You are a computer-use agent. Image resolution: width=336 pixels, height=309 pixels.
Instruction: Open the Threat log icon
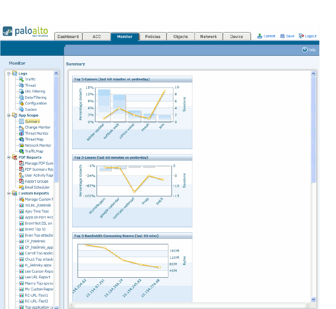click(21, 85)
